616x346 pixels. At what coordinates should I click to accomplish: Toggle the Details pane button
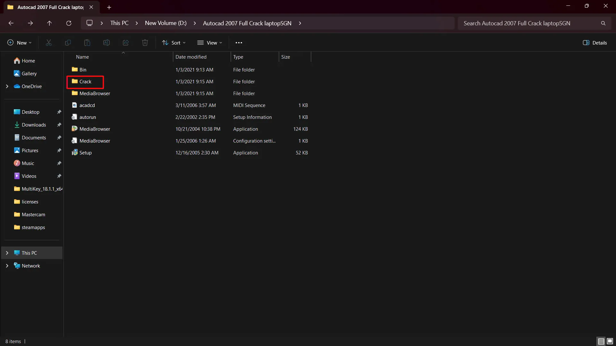[595, 43]
